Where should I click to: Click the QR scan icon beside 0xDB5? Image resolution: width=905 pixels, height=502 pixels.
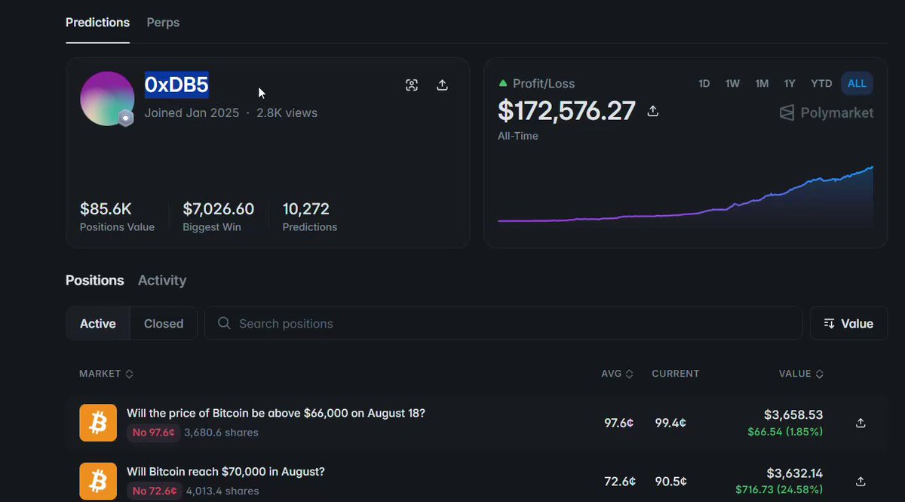point(412,85)
